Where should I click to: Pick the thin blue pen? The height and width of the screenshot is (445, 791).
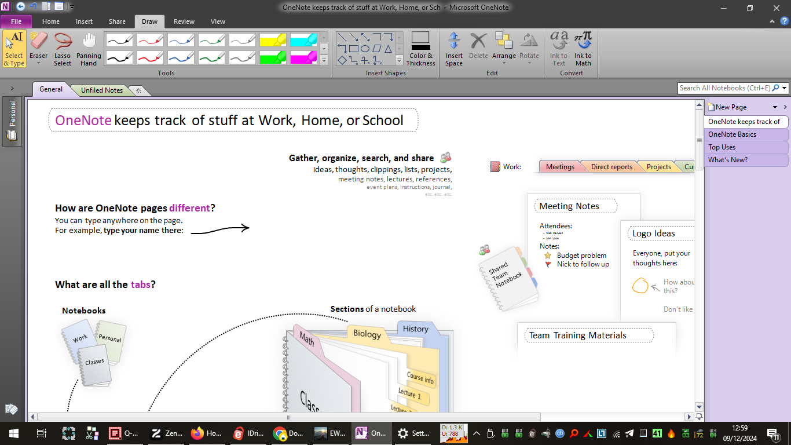[x=181, y=40]
